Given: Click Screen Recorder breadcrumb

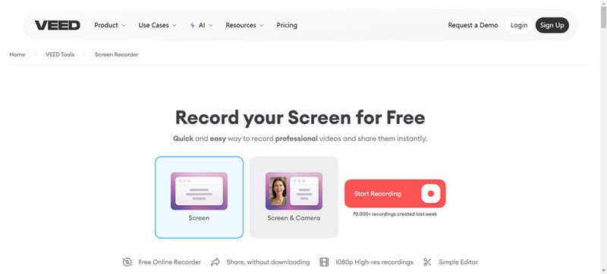Looking at the screenshot, I should click(x=117, y=54).
